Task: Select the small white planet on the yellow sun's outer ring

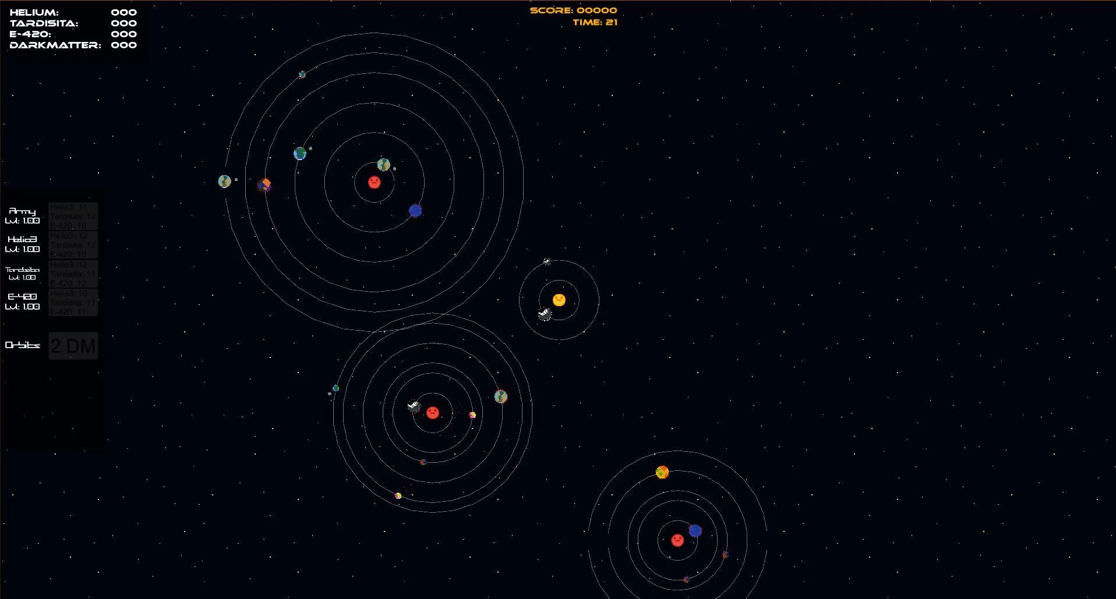Action: point(547,262)
